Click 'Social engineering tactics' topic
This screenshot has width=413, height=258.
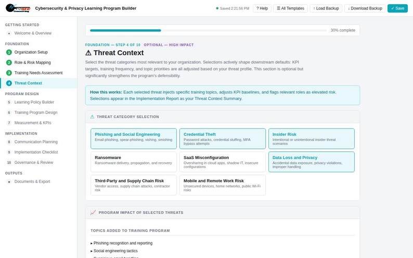click(115, 251)
